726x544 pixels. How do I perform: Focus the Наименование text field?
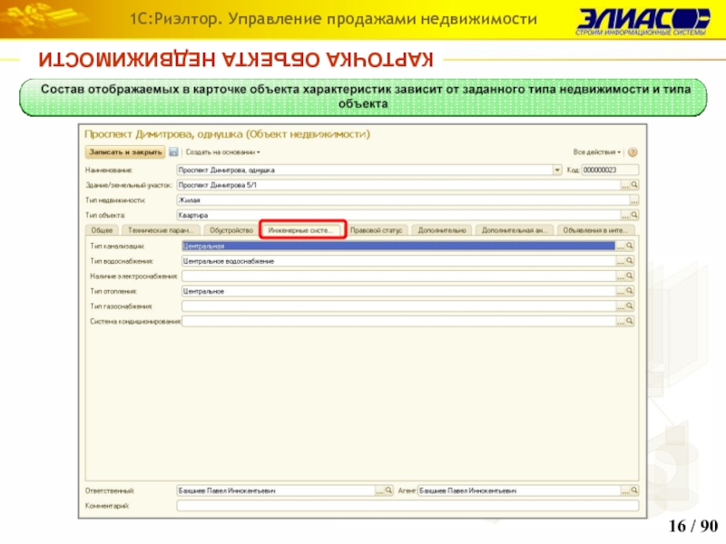pos(365,170)
